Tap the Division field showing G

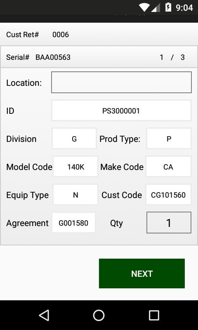74,139
